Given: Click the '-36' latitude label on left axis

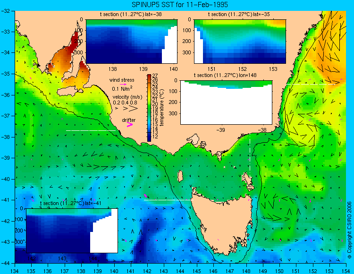Looking at the screenshot, I should pyautogui.click(x=6, y=95).
